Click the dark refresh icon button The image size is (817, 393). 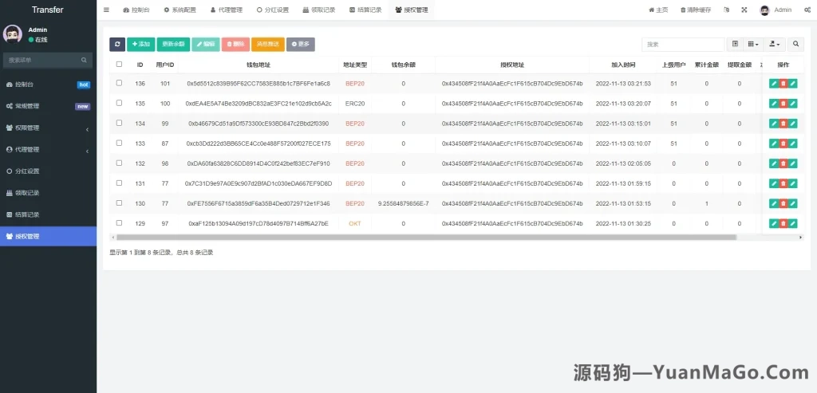(x=117, y=45)
